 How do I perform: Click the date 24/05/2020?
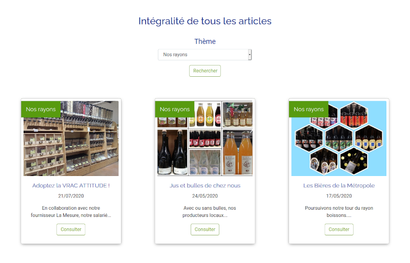(x=205, y=196)
